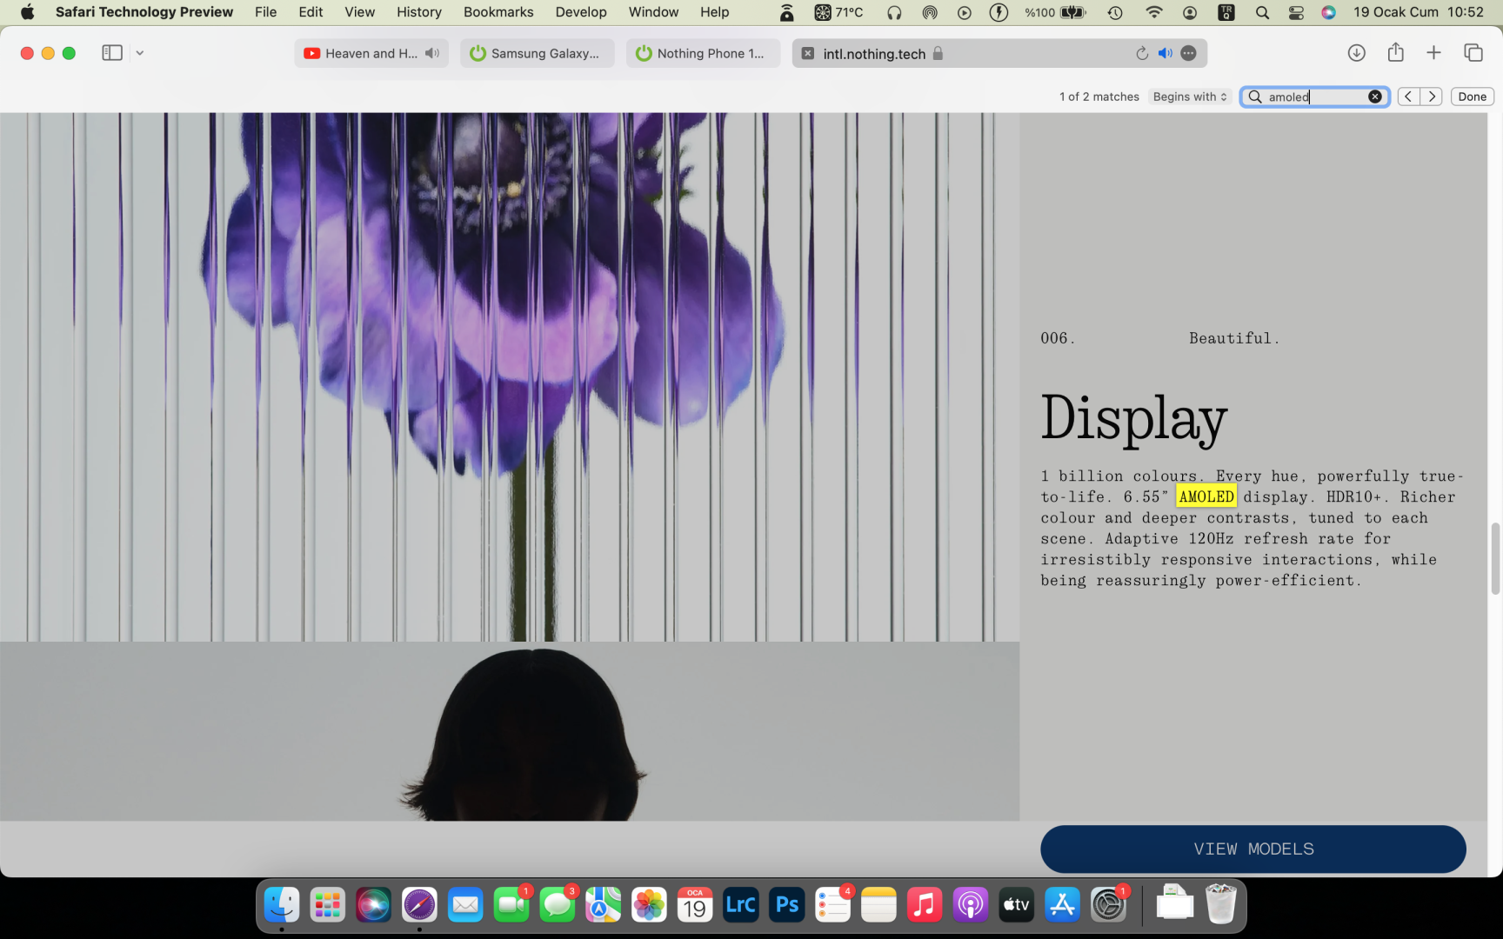Open the page options ellipsis menu in the address bar
The image size is (1503, 939).
tap(1189, 53)
